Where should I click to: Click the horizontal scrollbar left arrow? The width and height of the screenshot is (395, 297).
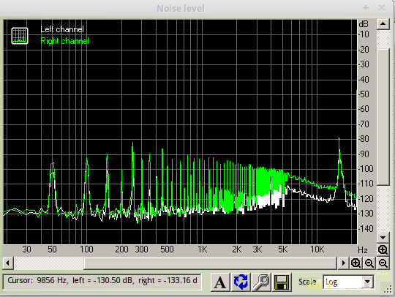pos(8,263)
